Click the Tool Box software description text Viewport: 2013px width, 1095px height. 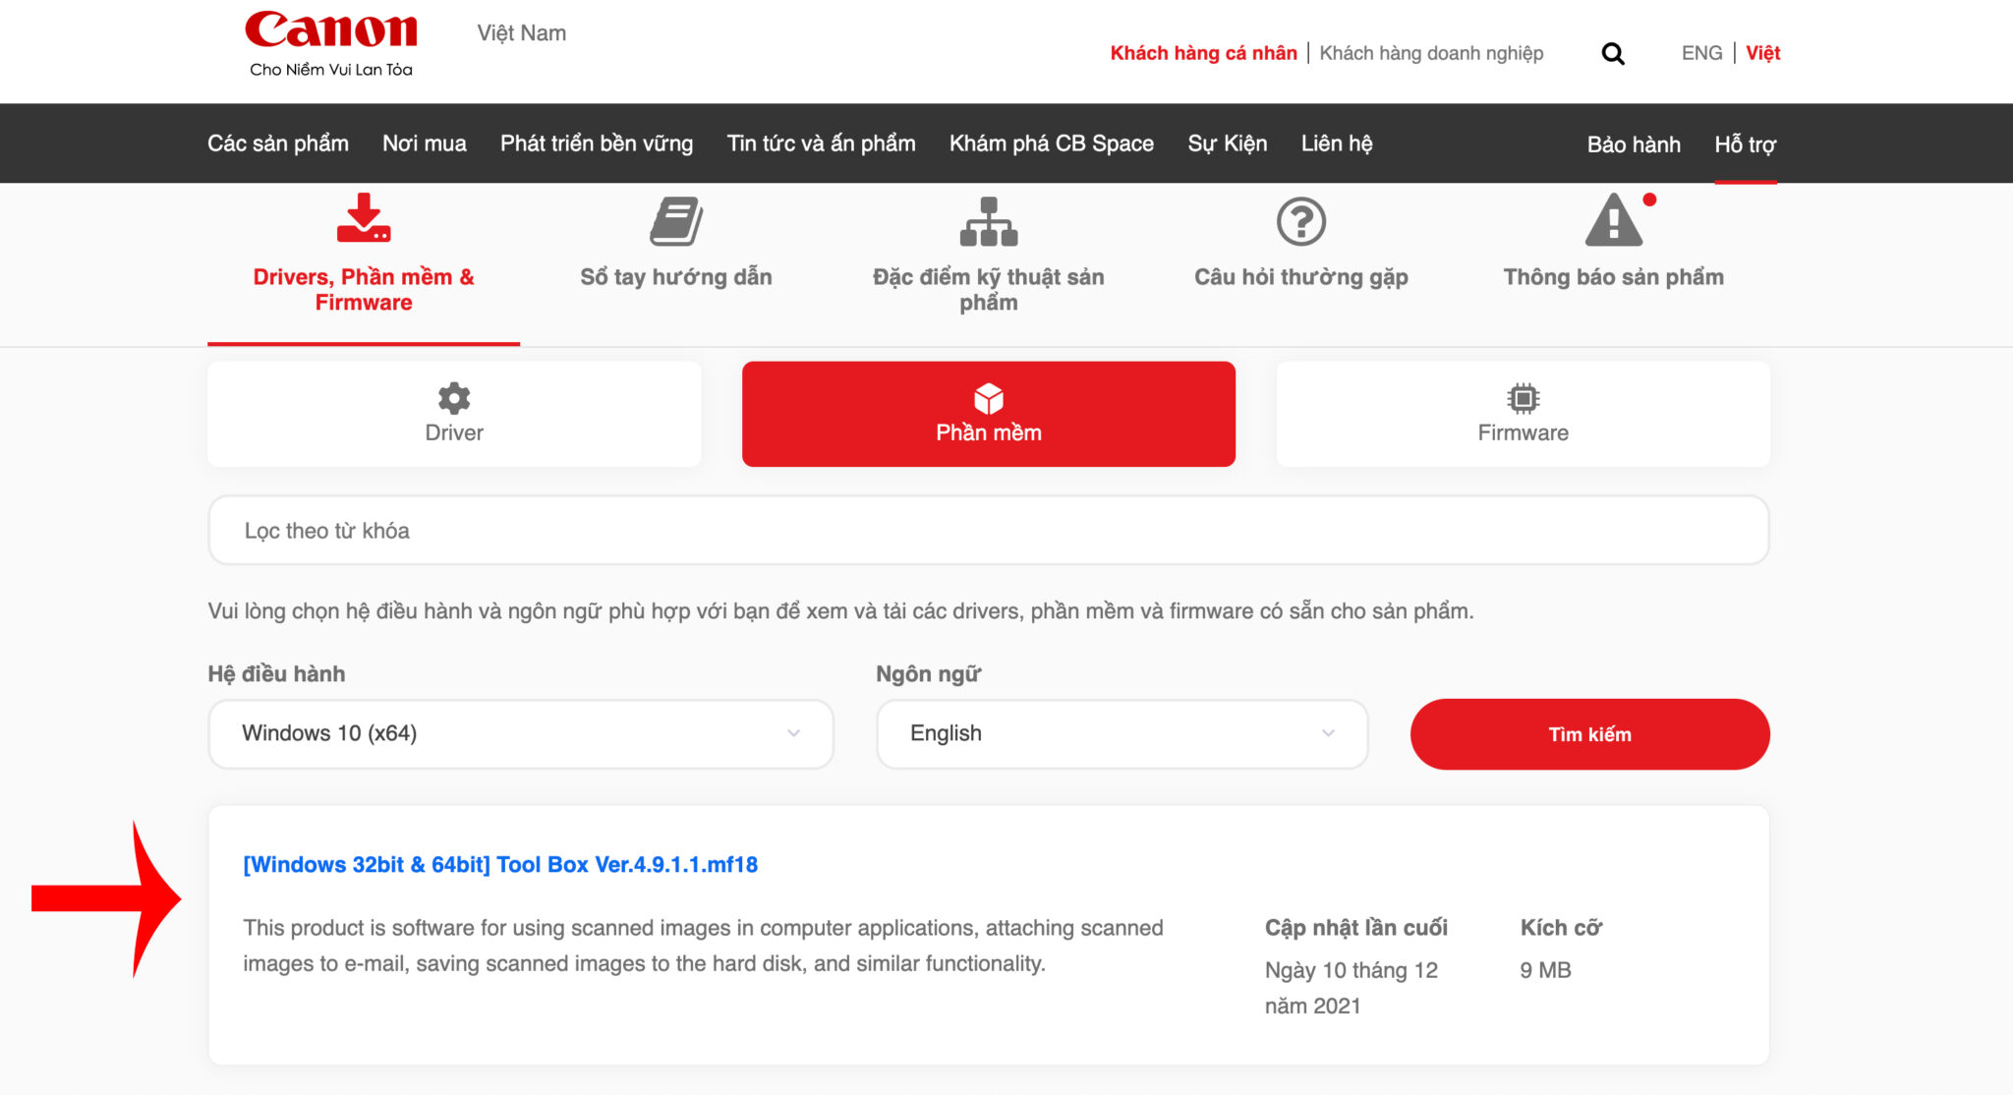point(704,946)
